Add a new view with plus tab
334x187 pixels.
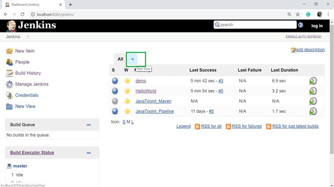coord(133,59)
